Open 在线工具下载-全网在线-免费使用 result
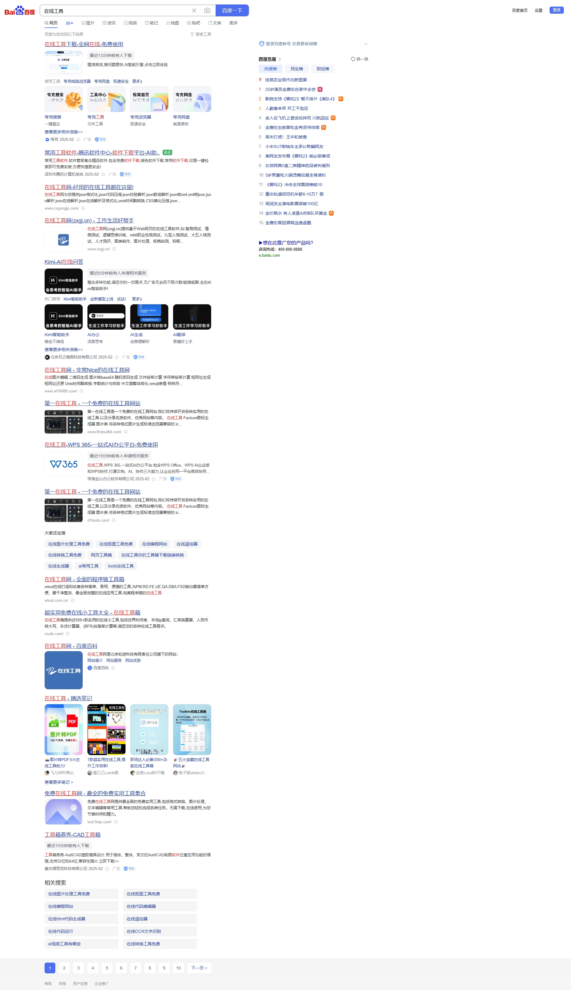The image size is (571, 990). click(84, 44)
